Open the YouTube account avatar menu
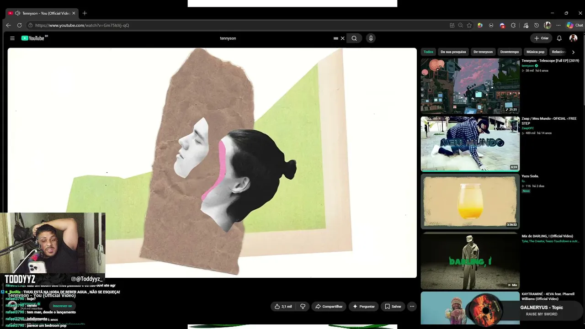The image size is (585, 329). (x=573, y=38)
